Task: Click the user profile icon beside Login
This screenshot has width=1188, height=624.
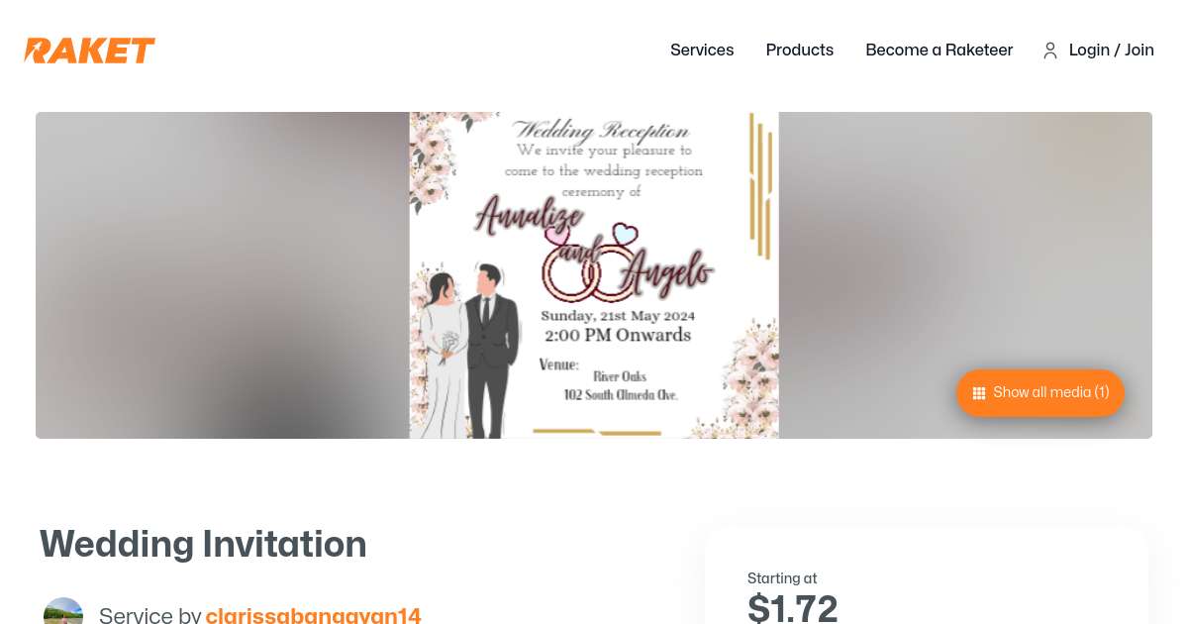Action: pos(1050,51)
